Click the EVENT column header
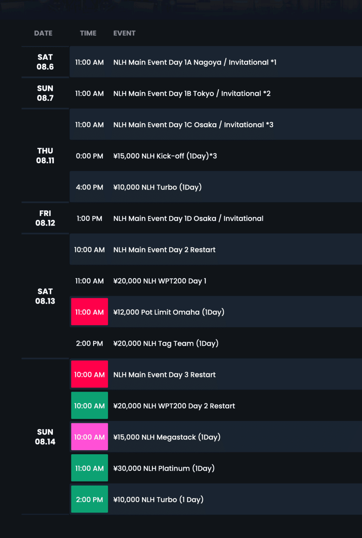 [x=124, y=33]
